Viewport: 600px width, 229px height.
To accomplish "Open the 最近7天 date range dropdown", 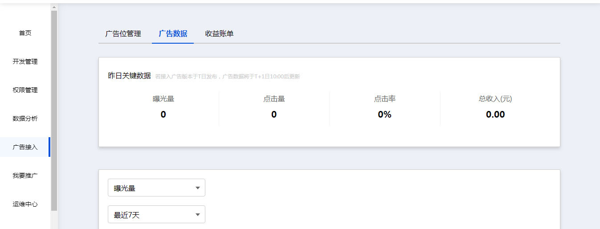I will pos(156,215).
